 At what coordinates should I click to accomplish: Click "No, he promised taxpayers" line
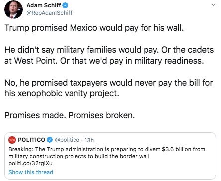pyautogui.click(x=109, y=83)
